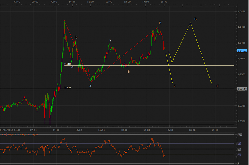Click the RSI 50 midline level tag
249x165 pixels.
[x=239, y=149]
